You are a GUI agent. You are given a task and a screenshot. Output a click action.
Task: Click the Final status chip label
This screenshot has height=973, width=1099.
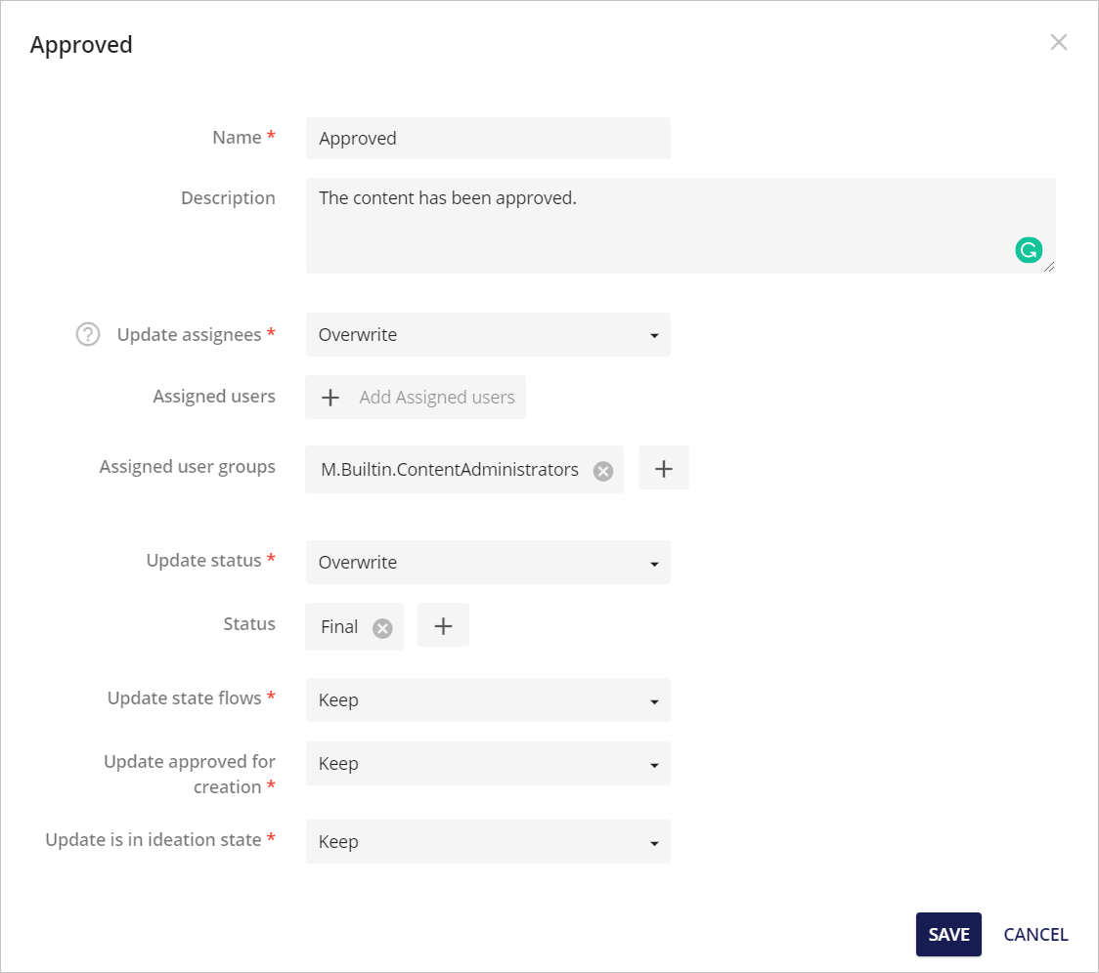coord(339,626)
